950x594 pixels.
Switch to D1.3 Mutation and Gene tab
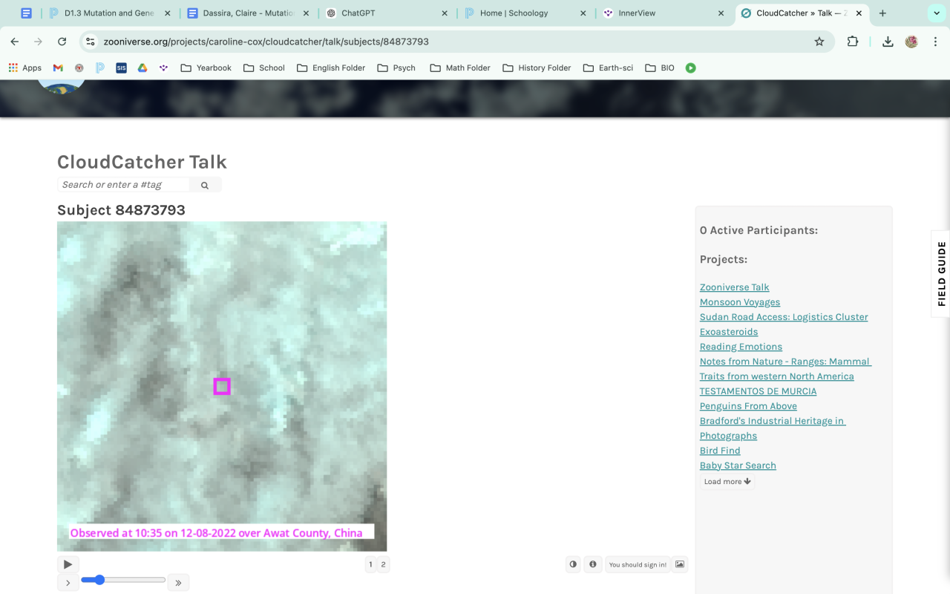pos(110,13)
